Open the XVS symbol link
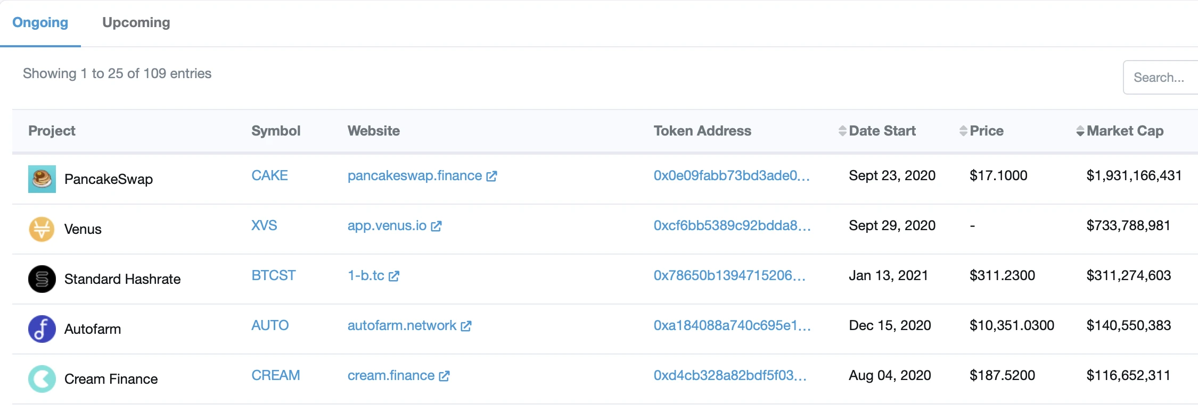Viewport: 1198px width, 405px height. (x=264, y=225)
